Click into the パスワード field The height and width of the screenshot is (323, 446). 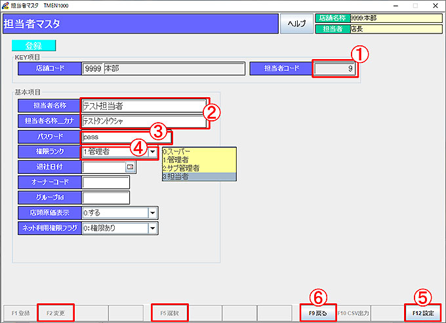pyautogui.click(x=126, y=137)
